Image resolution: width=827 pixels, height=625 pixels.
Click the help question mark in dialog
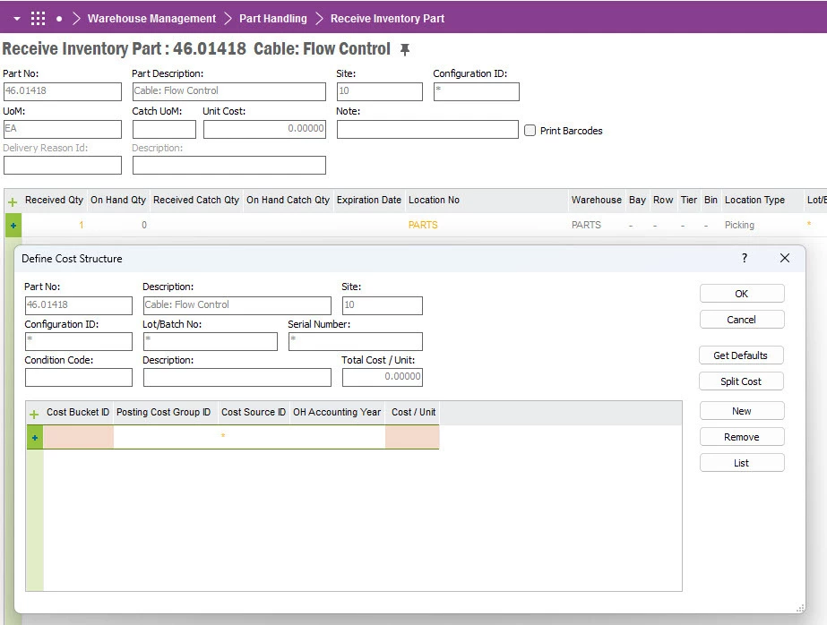(745, 258)
